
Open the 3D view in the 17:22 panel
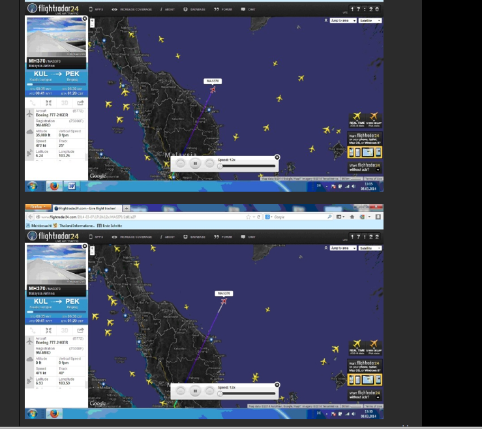[x=65, y=331]
